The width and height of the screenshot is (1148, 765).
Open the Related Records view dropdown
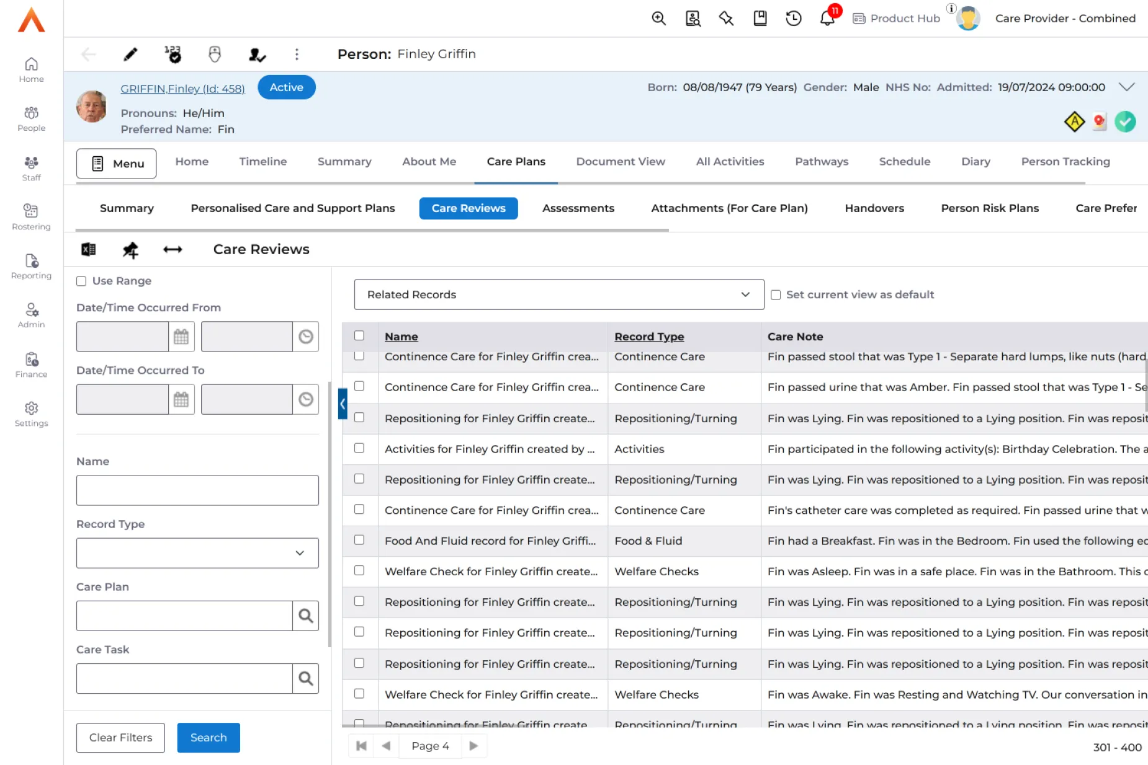(x=559, y=294)
